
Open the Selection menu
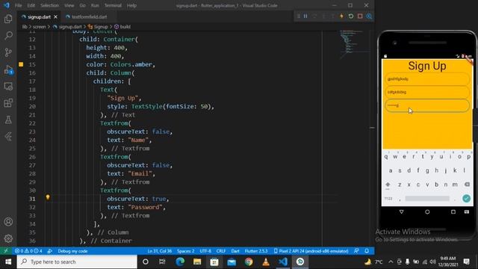coord(49,5)
